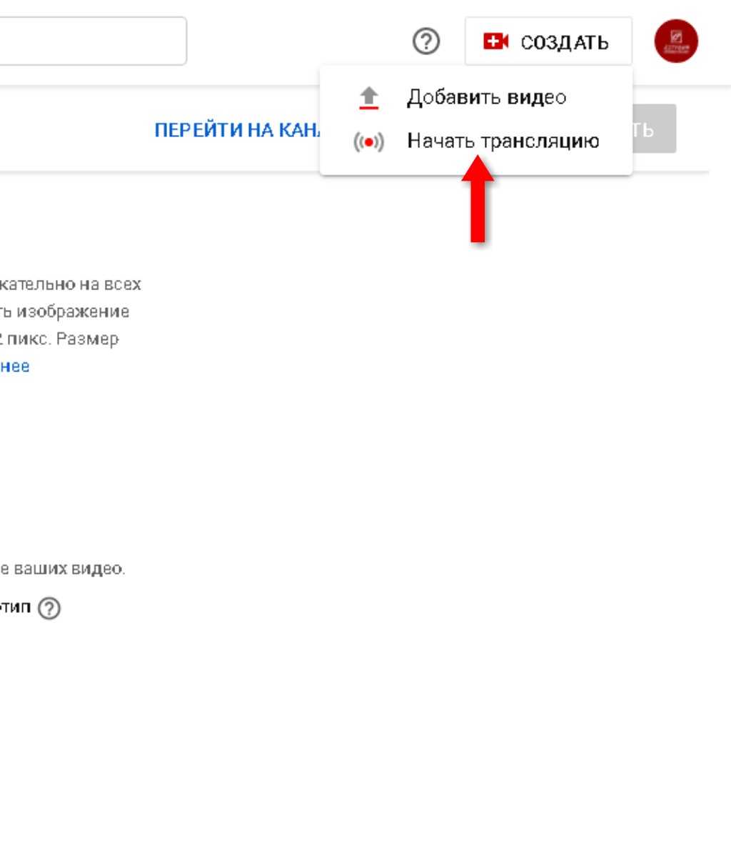The image size is (731, 853).
Task: Open help via top bar question mark icon
Action: point(426,41)
